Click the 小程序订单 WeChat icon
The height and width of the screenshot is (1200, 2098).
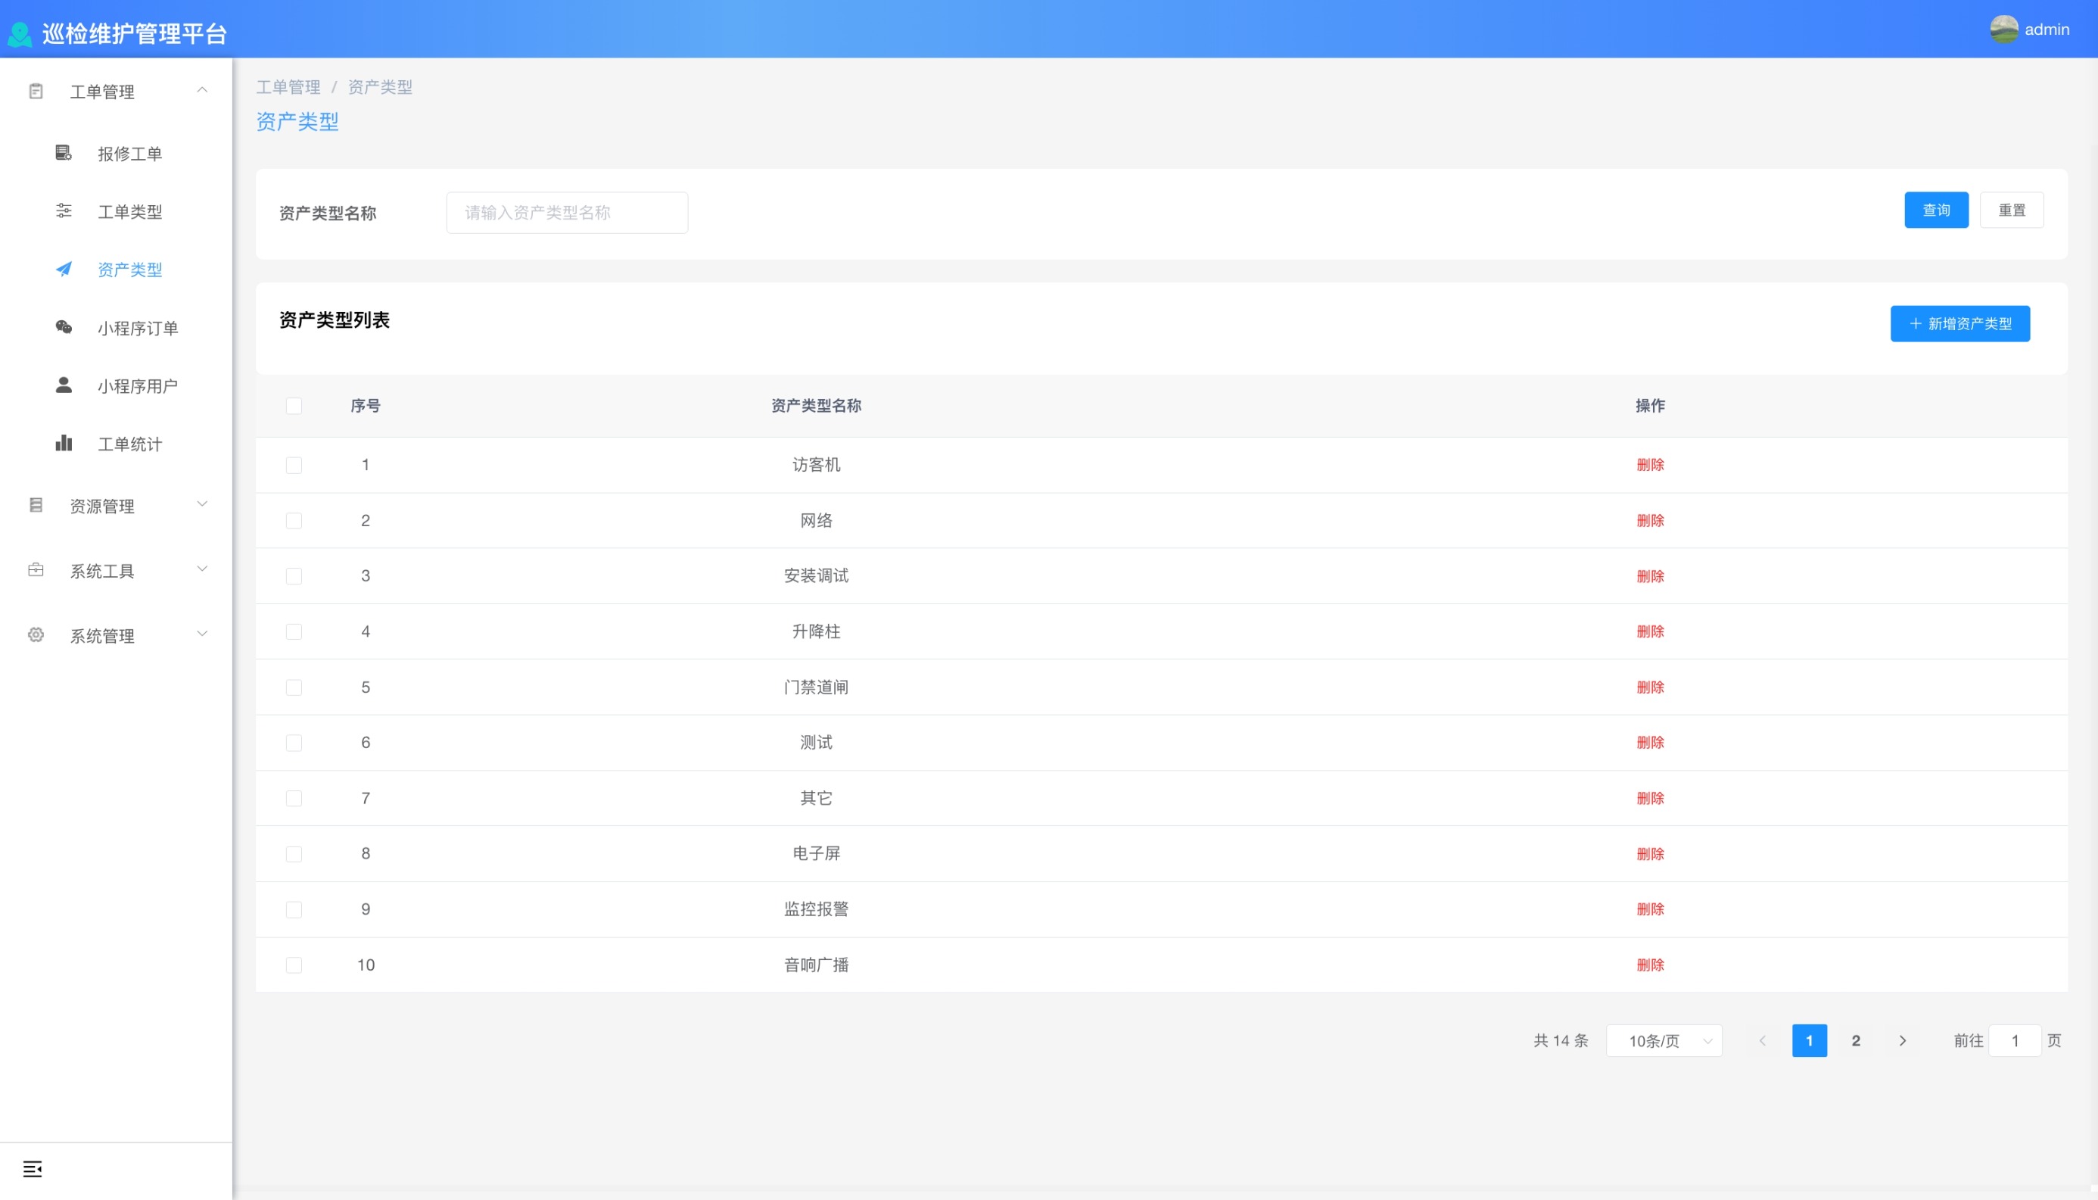[64, 327]
